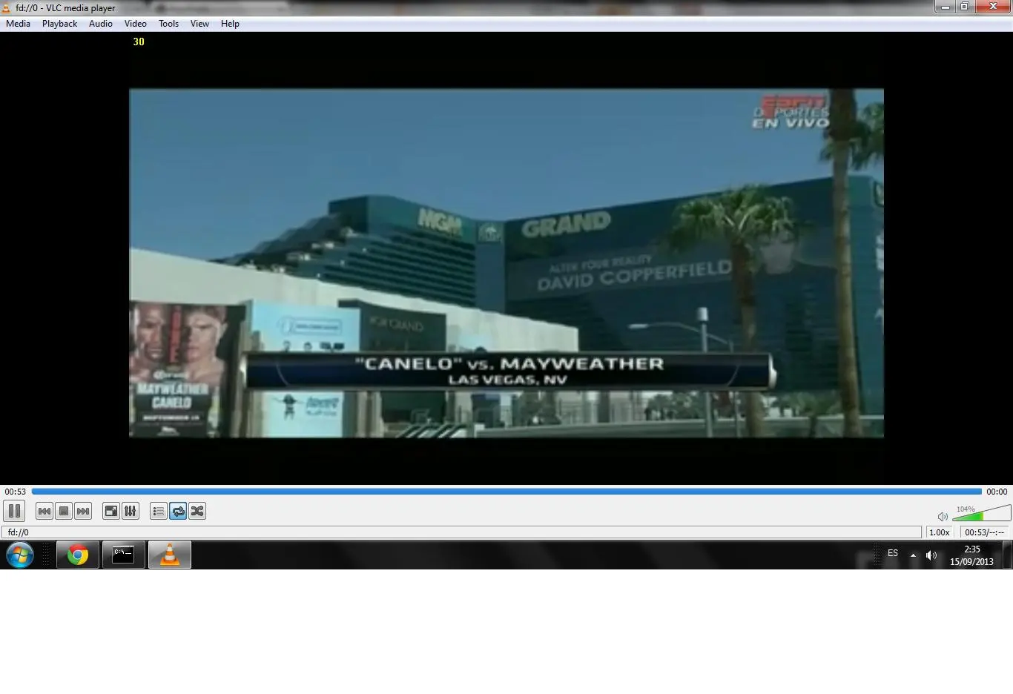Toggle the remaining time 00:00 label
The image size is (1013, 694).
997,492
